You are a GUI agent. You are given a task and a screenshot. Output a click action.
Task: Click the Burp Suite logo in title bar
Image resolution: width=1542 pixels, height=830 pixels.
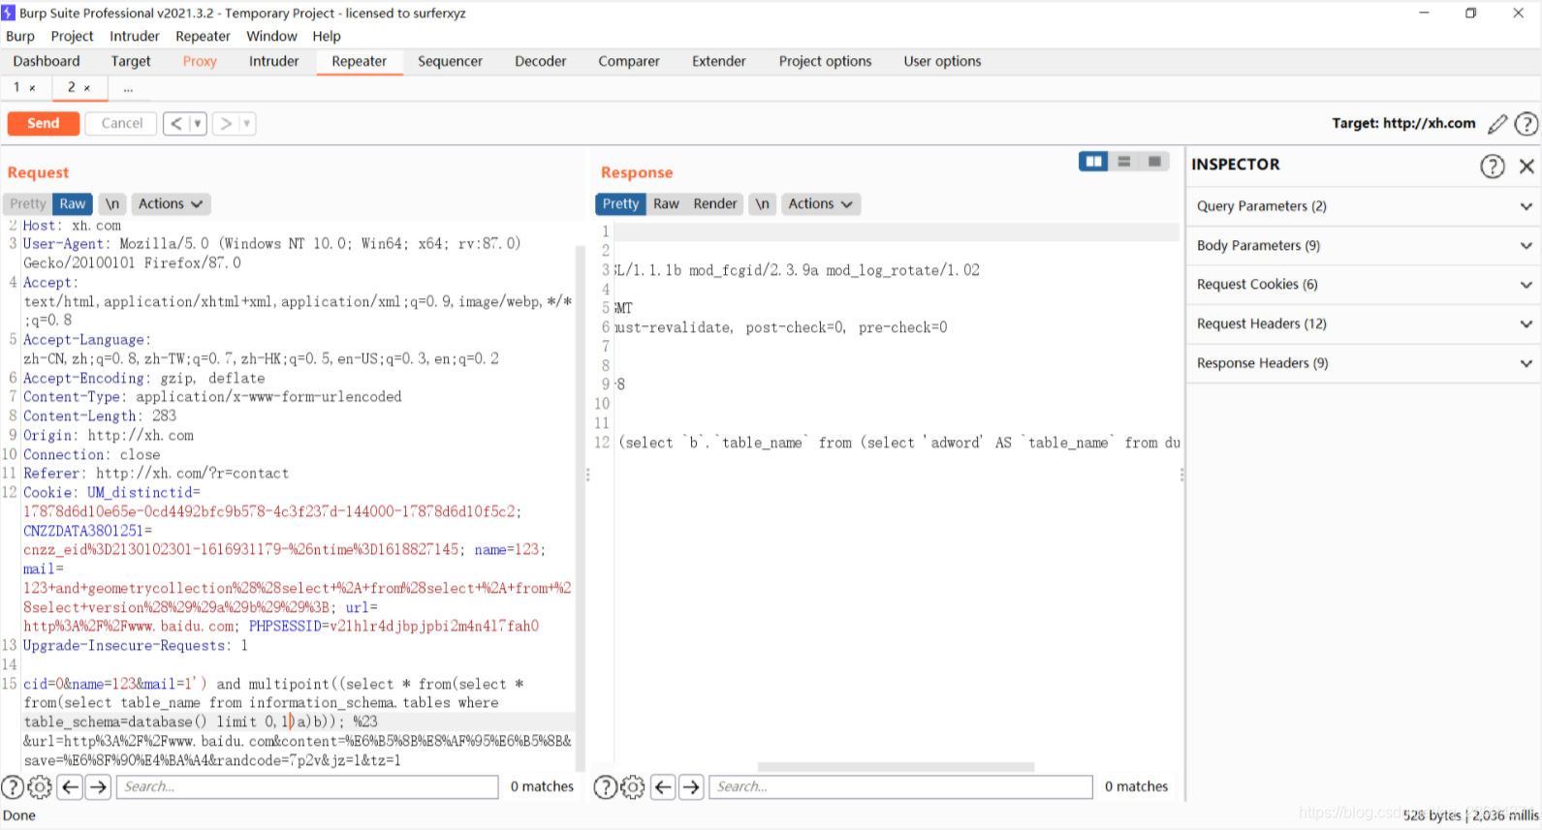[9, 13]
